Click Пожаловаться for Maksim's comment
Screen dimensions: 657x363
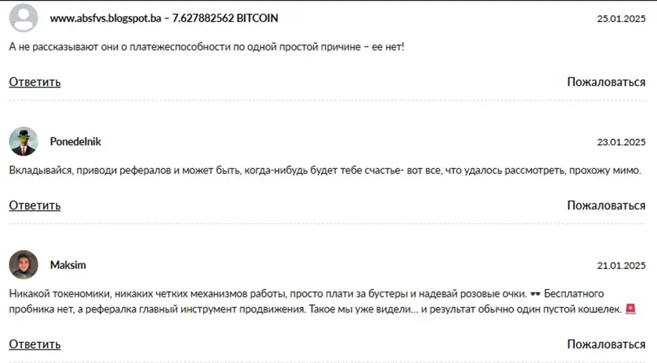coord(606,344)
